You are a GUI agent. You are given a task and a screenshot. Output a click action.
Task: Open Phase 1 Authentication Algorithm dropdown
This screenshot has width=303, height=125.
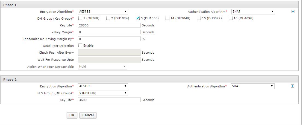(253, 11)
